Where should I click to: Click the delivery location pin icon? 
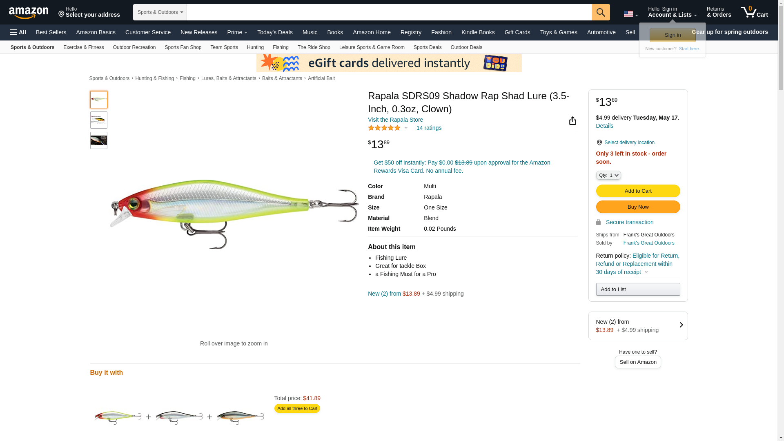pyautogui.click(x=599, y=143)
